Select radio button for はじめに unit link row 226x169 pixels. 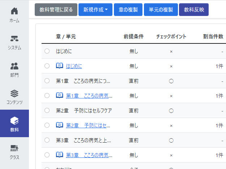(x=47, y=66)
